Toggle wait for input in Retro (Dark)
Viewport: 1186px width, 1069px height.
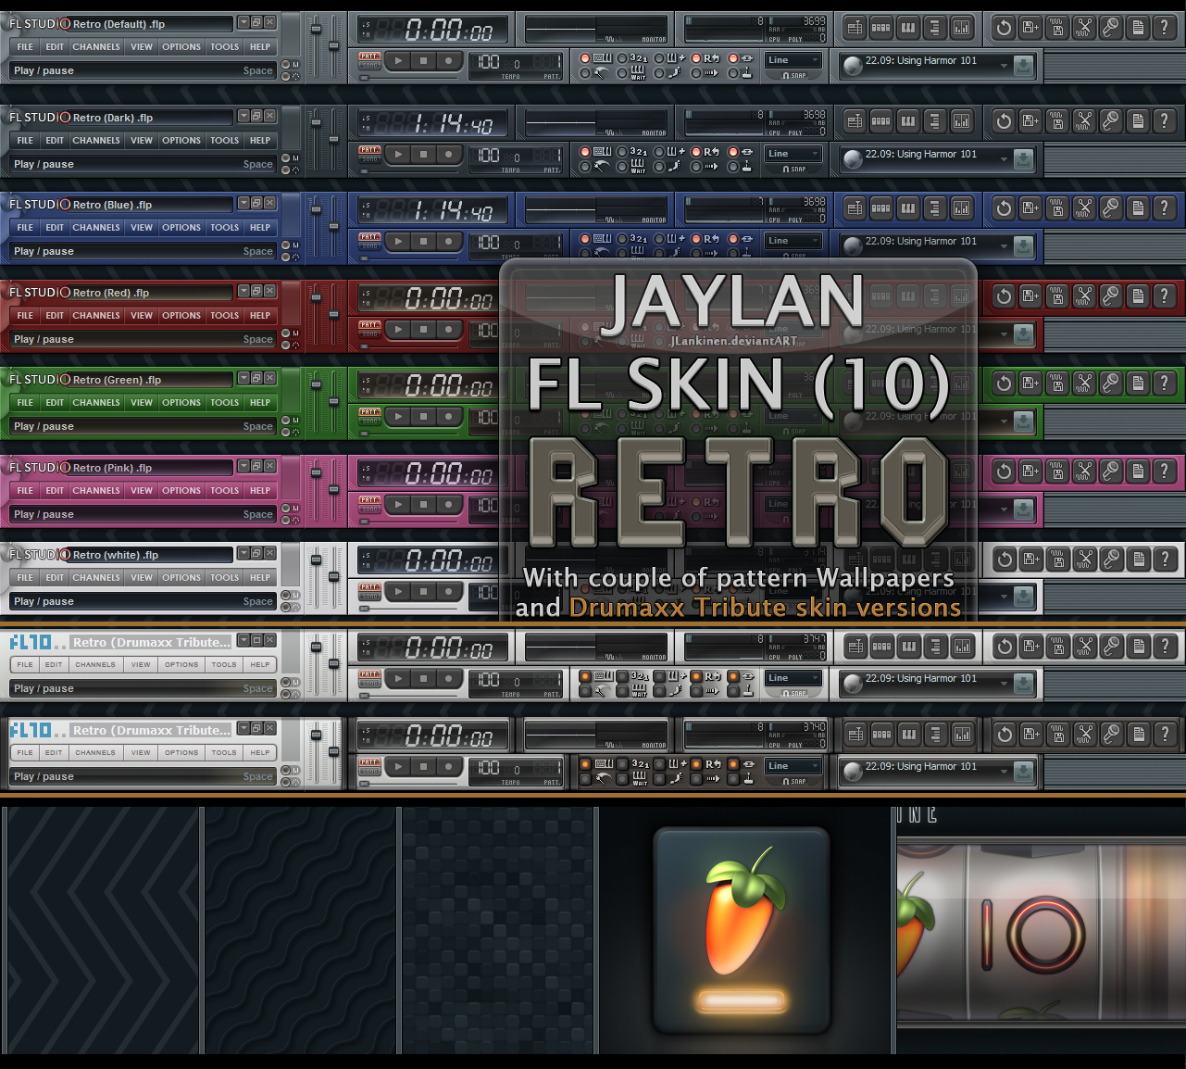630,167
